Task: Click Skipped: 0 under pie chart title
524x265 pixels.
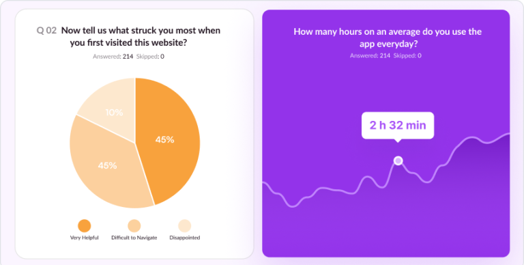Action: point(150,57)
